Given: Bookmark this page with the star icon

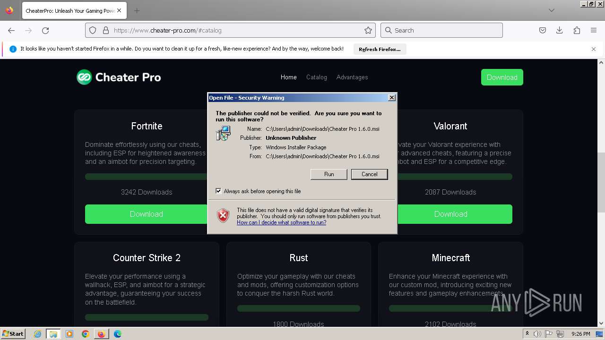Looking at the screenshot, I should click(368, 30).
